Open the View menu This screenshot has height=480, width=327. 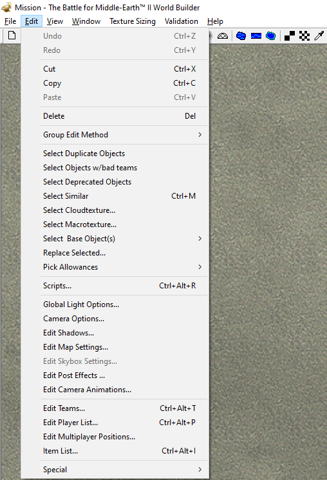(55, 21)
